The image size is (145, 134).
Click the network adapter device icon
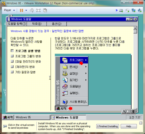click(133, 11)
